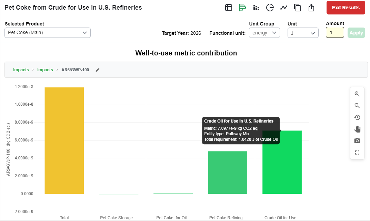Activate the pan hand tool

(x=357, y=129)
